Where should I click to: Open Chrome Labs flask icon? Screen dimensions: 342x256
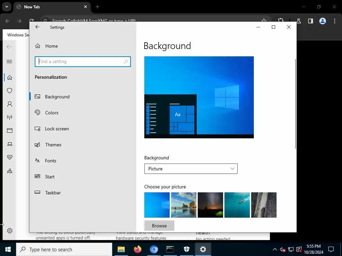tap(299, 21)
